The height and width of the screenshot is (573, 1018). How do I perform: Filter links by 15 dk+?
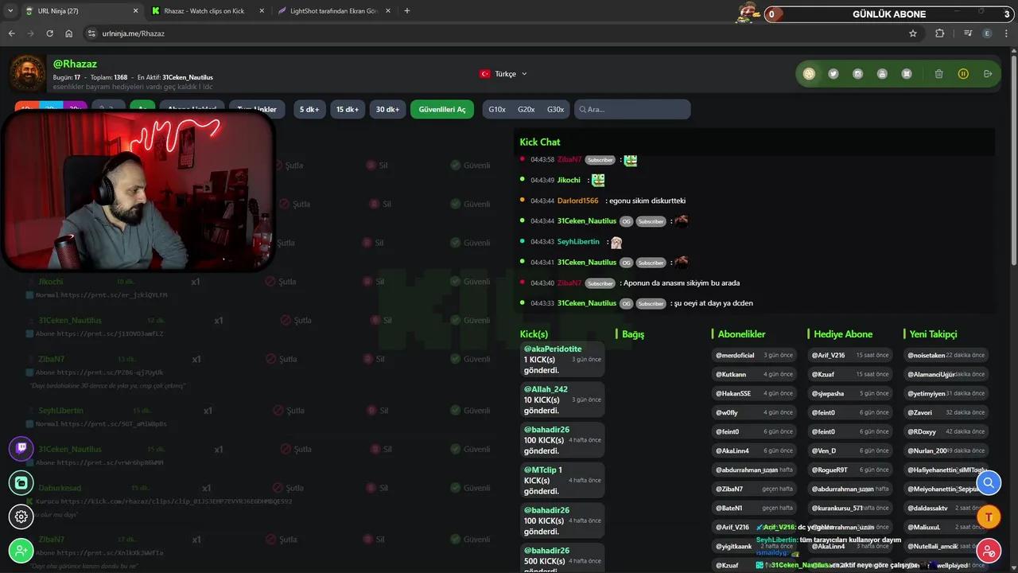[x=348, y=110]
